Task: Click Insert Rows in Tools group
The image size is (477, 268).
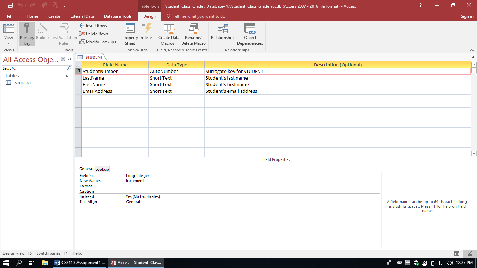Action: 93,26
